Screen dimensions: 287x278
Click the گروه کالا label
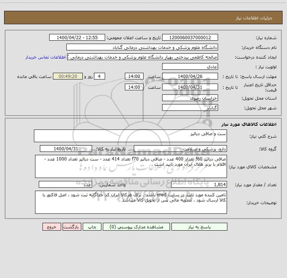268,149
